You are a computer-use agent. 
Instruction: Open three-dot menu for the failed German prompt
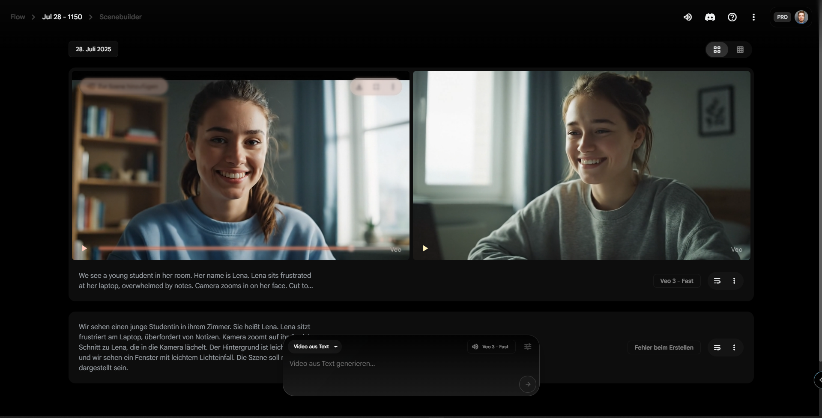pyautogui.click(x=734, y=347)
